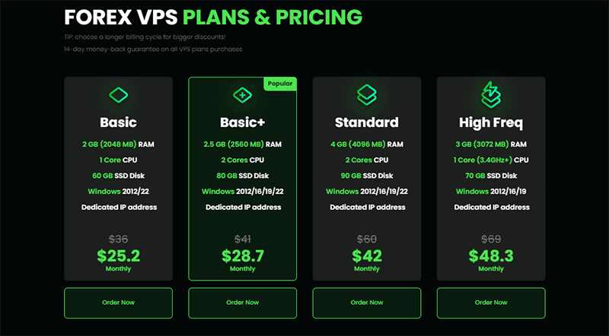Click the Standard plan stacked layers icon
The width and height of the screenshot is (609, 336).
[x=367, y=94]
